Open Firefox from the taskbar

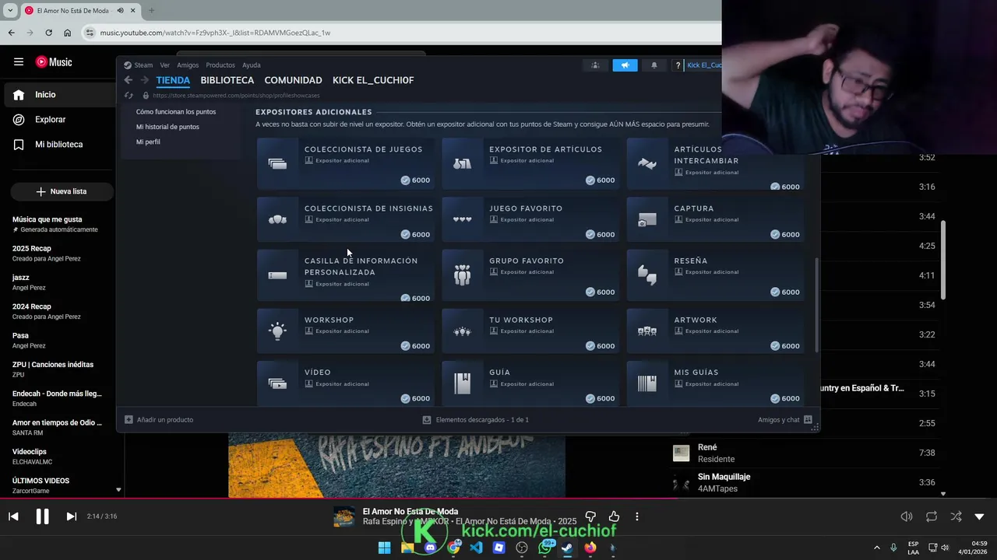[x=590, y=548]
